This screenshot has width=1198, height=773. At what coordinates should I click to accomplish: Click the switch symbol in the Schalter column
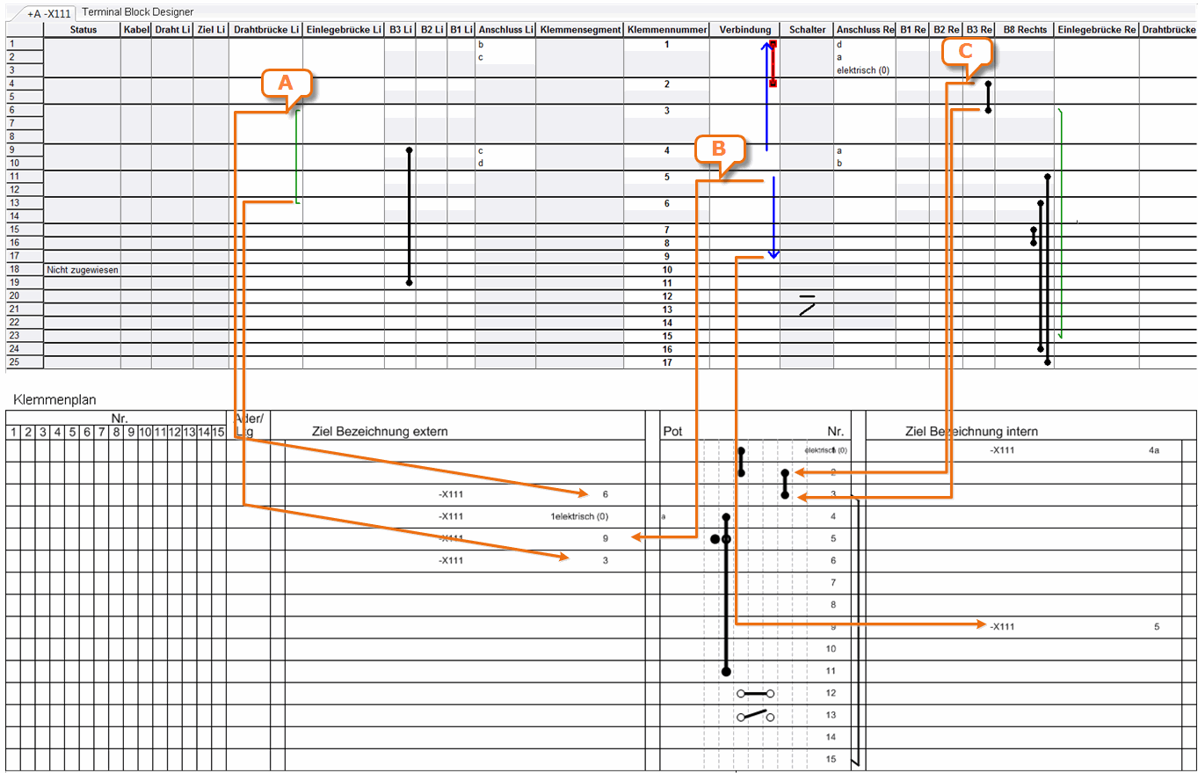tap(808, 305)
